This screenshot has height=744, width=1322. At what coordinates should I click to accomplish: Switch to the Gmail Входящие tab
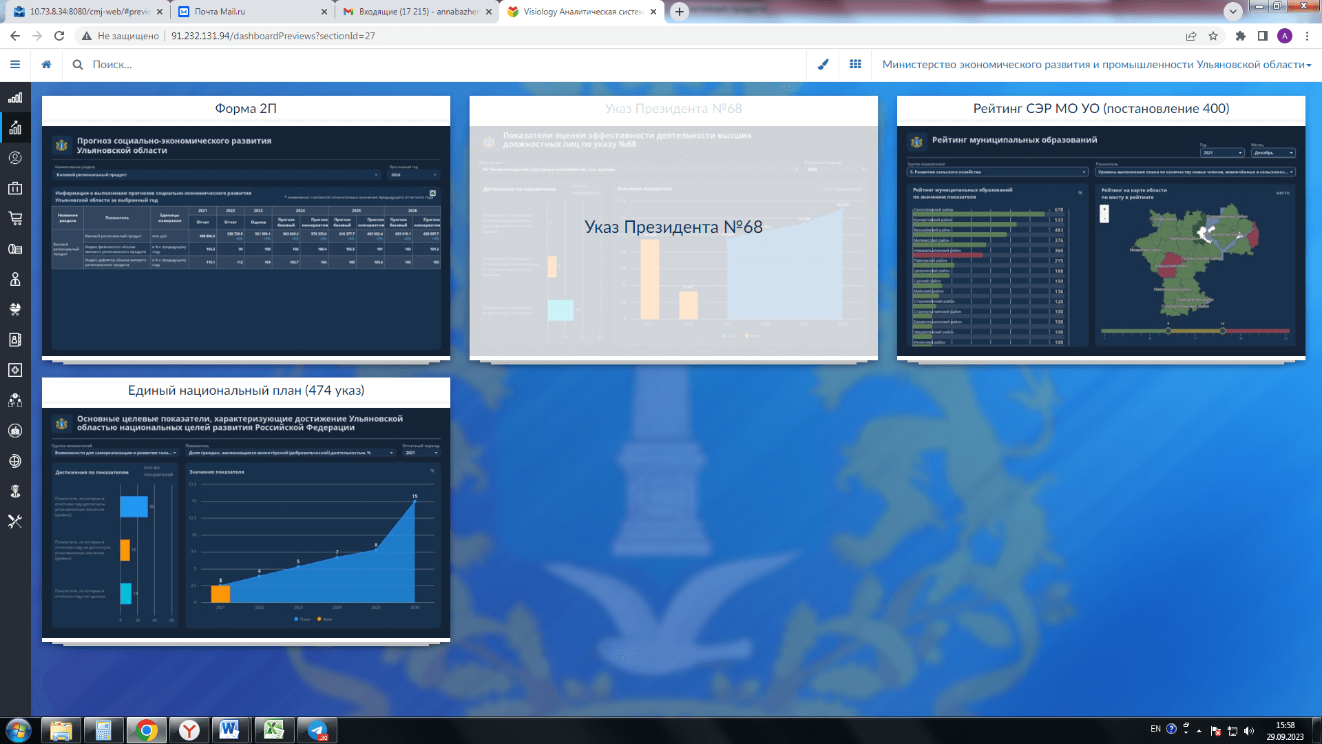417,12
